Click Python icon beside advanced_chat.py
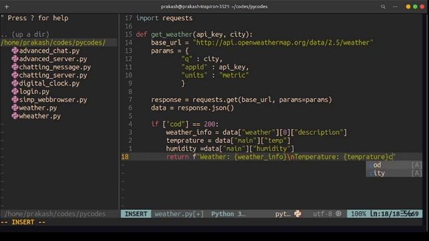Viewport: 429px width, 241px height. pos(15,51)
